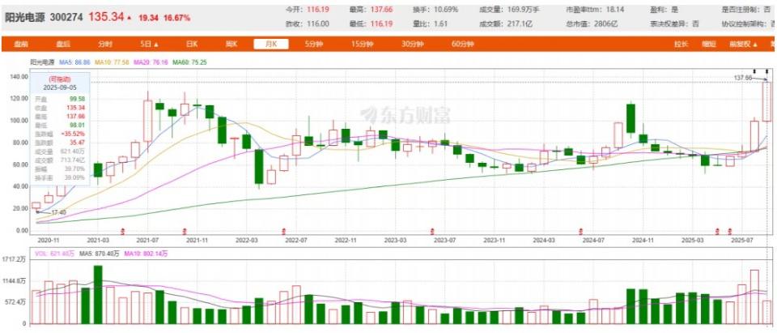This screenshot has height=333, width=777.
Task: Click the event marker near 2023-07
Action: click(x=432, y=231)
